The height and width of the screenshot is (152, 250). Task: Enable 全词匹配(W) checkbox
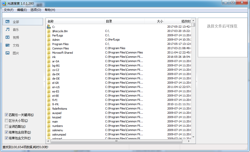click(6, 126)
